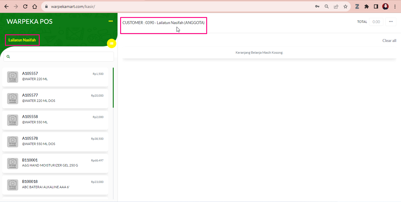This screenshot has height=202, width=401.
Task: View site security lock info
Action: [x=46, y=6]
